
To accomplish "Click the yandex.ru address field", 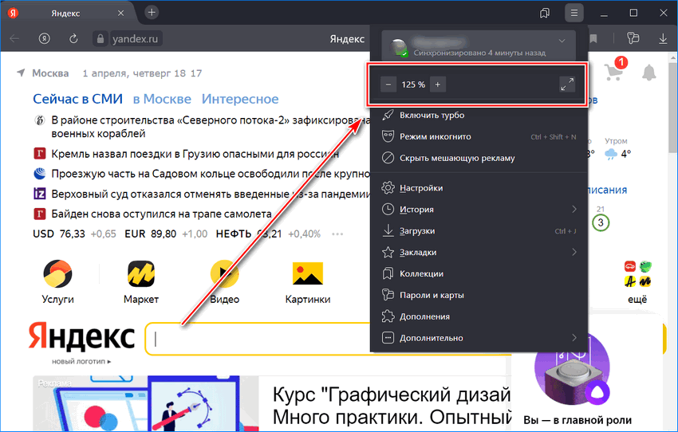I will pos(136,39).
